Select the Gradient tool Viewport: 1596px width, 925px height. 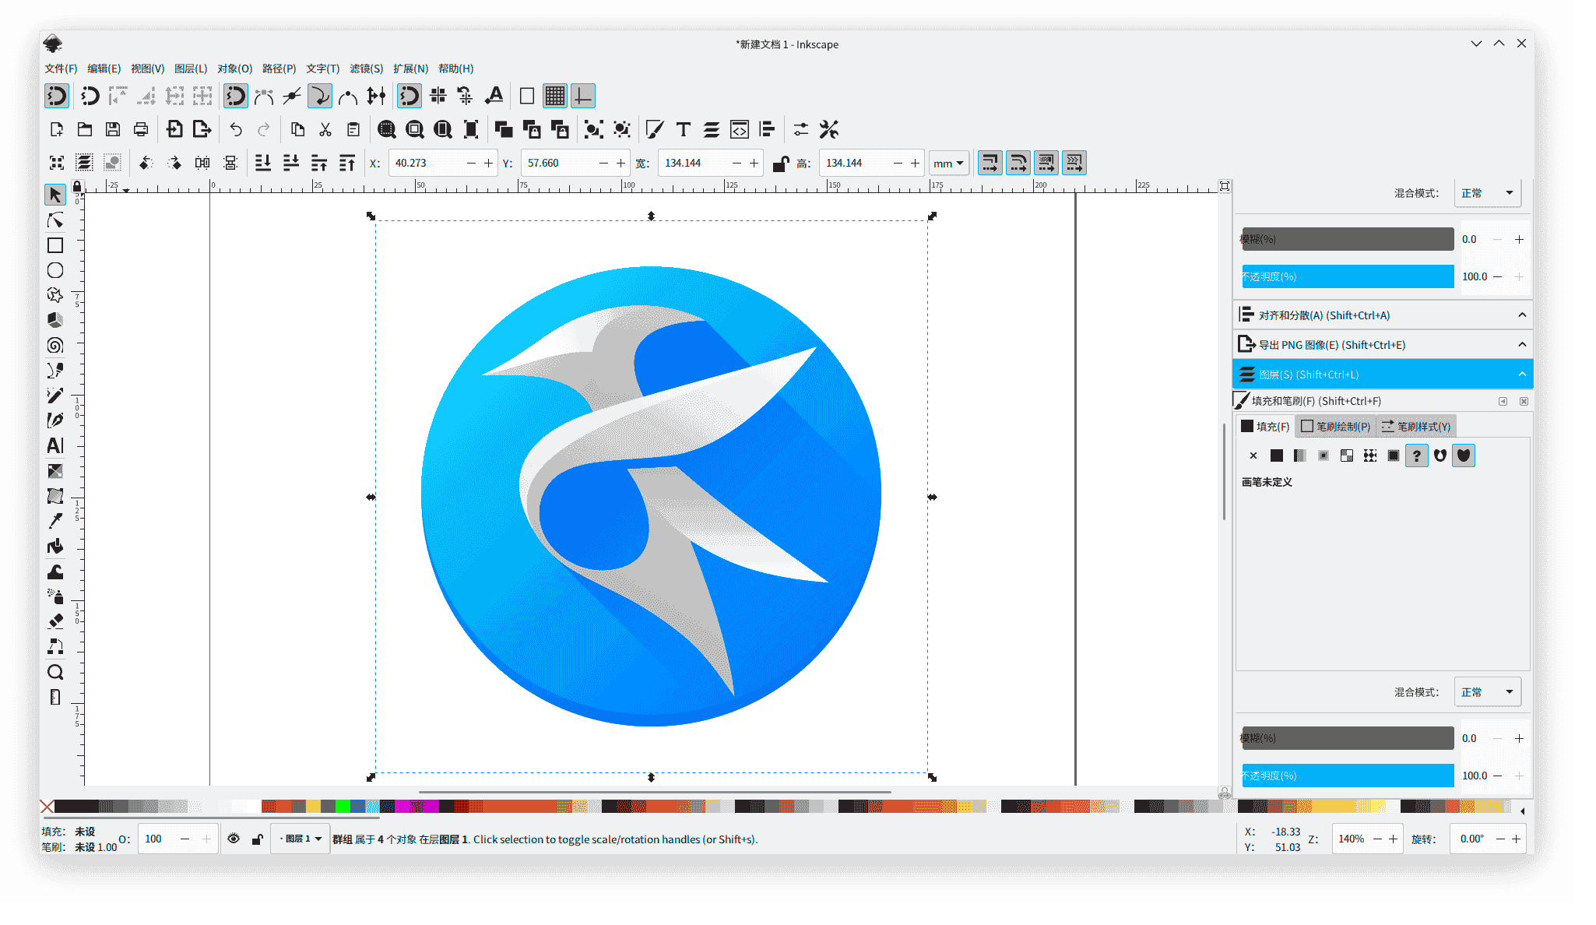click(x=54, y=471)
